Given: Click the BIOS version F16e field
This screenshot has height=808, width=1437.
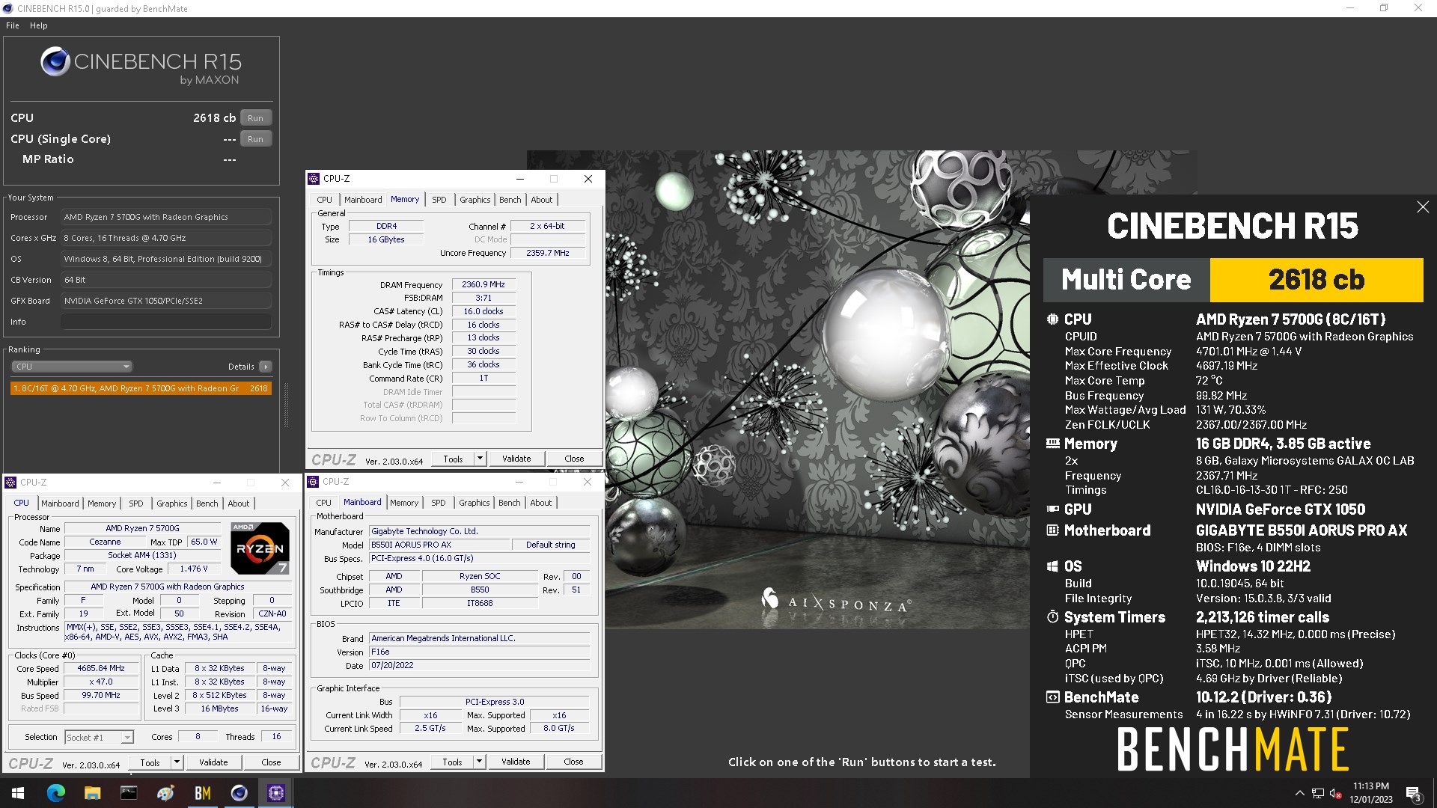Looking at the screenshot, I should (x=480, y=652).
